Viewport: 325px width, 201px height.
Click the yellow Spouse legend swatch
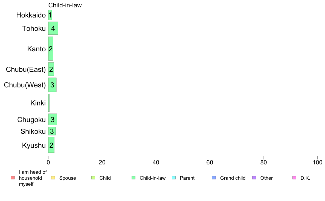pyautogui.click(x=53, y=178)
